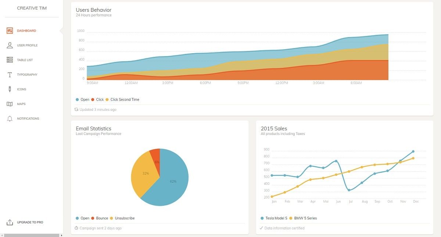Select the Dashboard icon in the sidebar

point(10,31)
